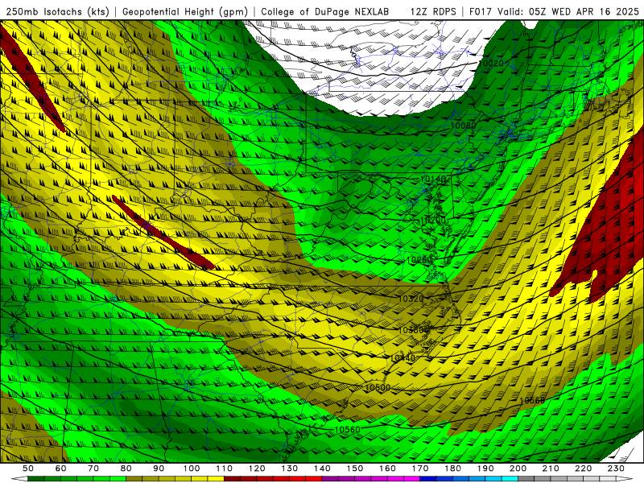This screenshot has height=483, width=644.
Task: Click the bright yellow swatch just before the reds
Action: pyautogui.click(x=216, y=479)
